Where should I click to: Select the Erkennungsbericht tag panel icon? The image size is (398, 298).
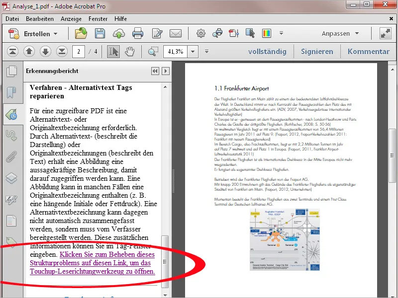(11, 115)
